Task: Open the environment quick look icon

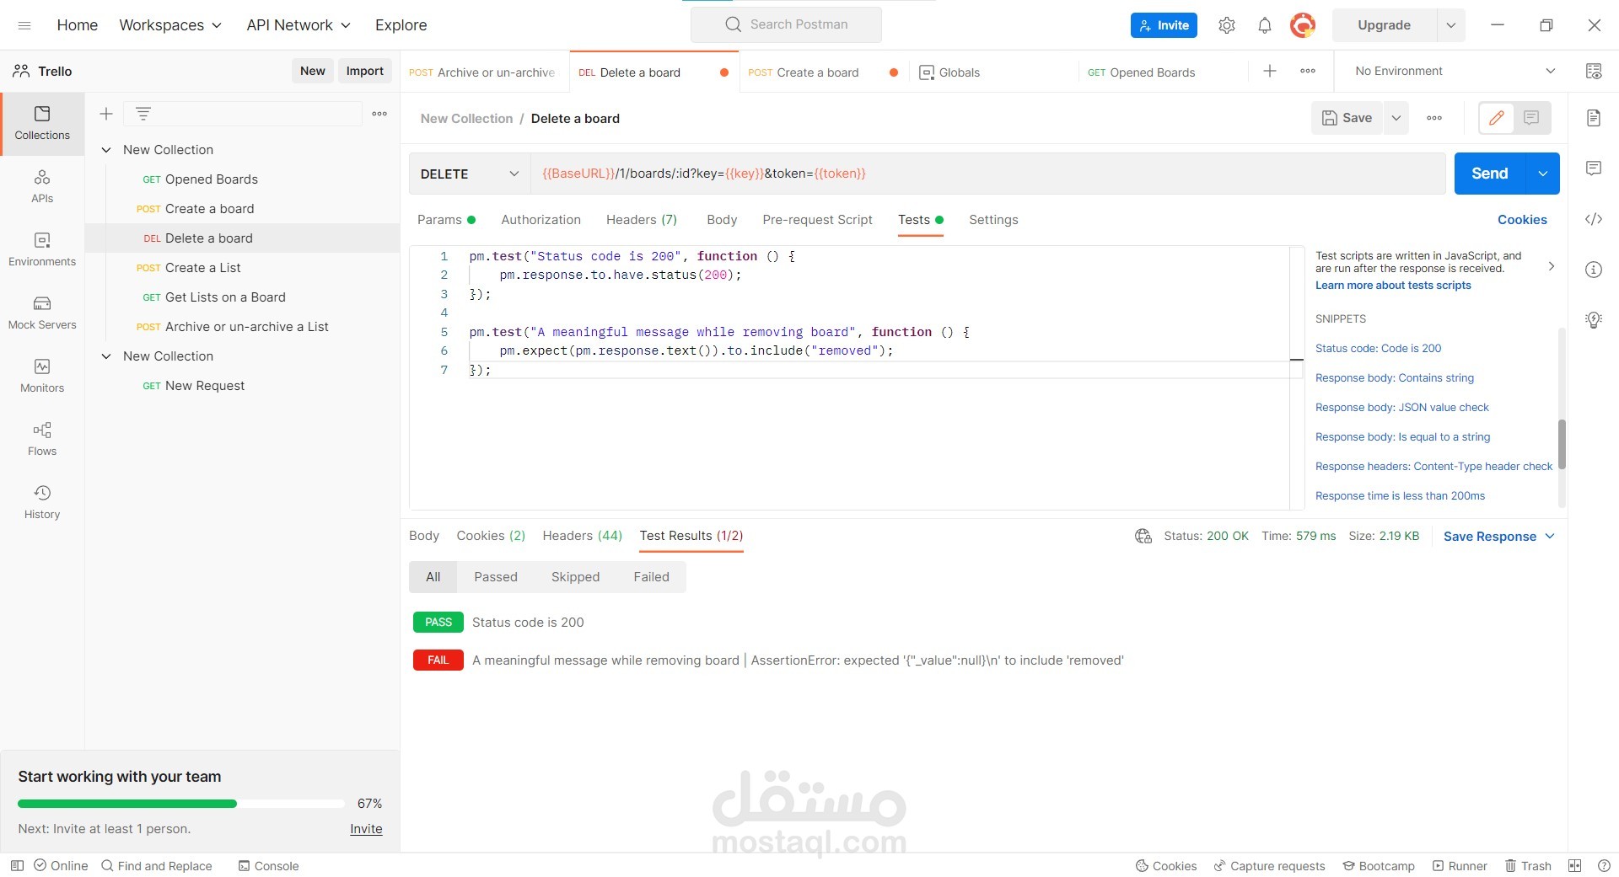Action: [x=1594, y=72]
